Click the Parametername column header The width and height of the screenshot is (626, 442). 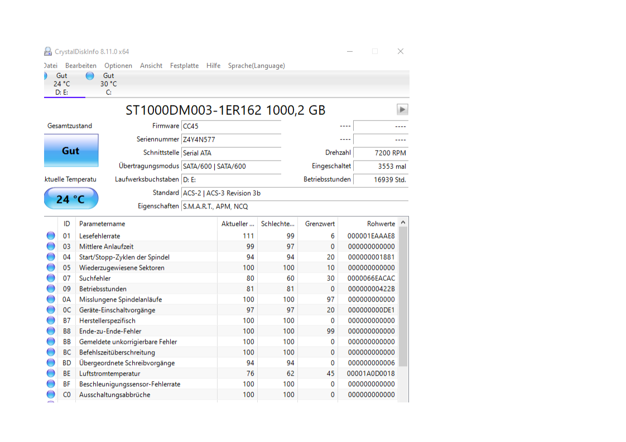(146, 224)
